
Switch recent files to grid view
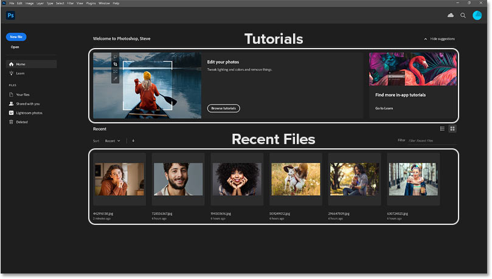tap(452, 128)
